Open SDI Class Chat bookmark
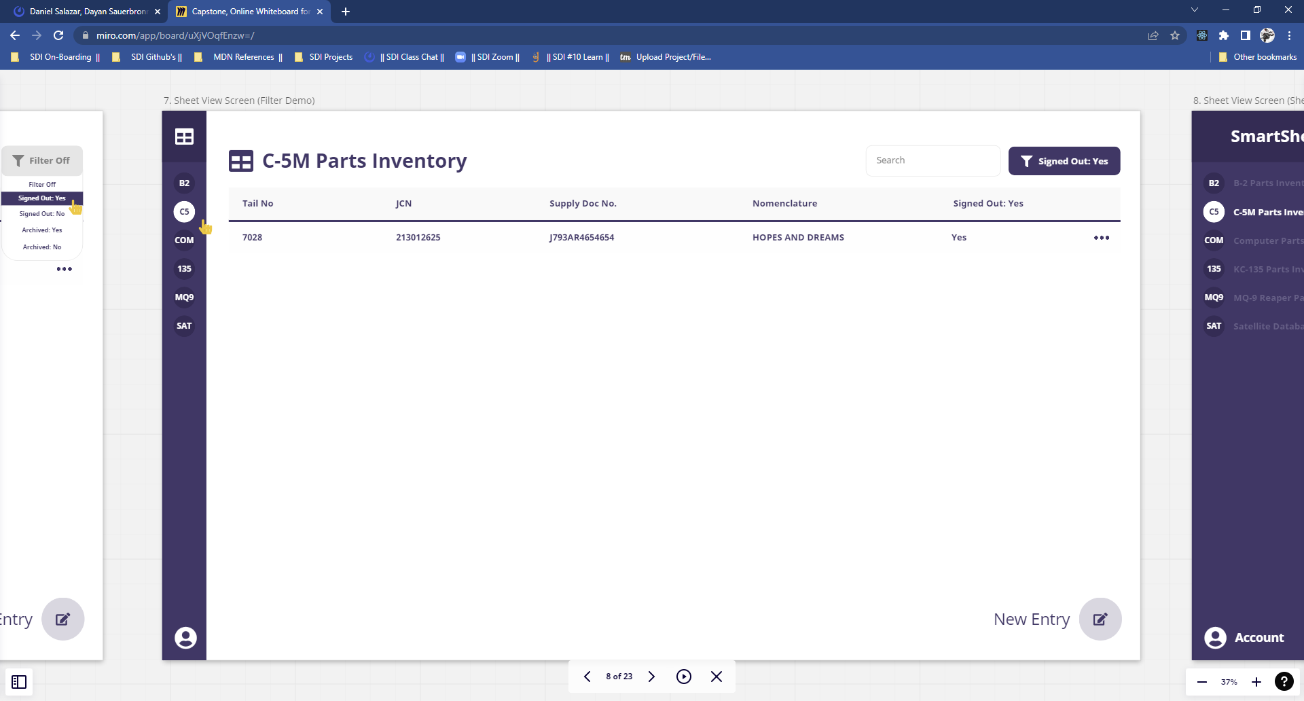This screenshot has width=1304, height=701. 405,57
